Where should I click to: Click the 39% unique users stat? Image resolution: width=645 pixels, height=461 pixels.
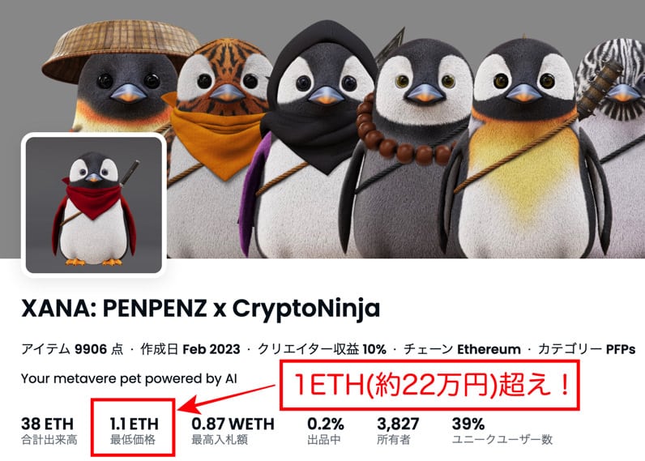(502, 430)
